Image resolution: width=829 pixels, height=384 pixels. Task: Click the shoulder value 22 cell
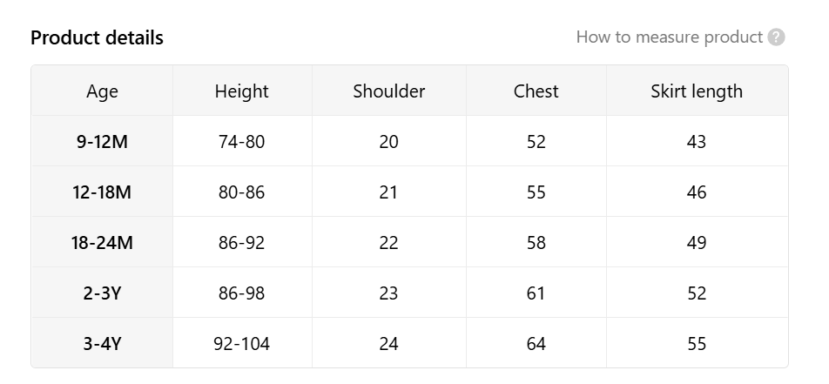[388, 242]
